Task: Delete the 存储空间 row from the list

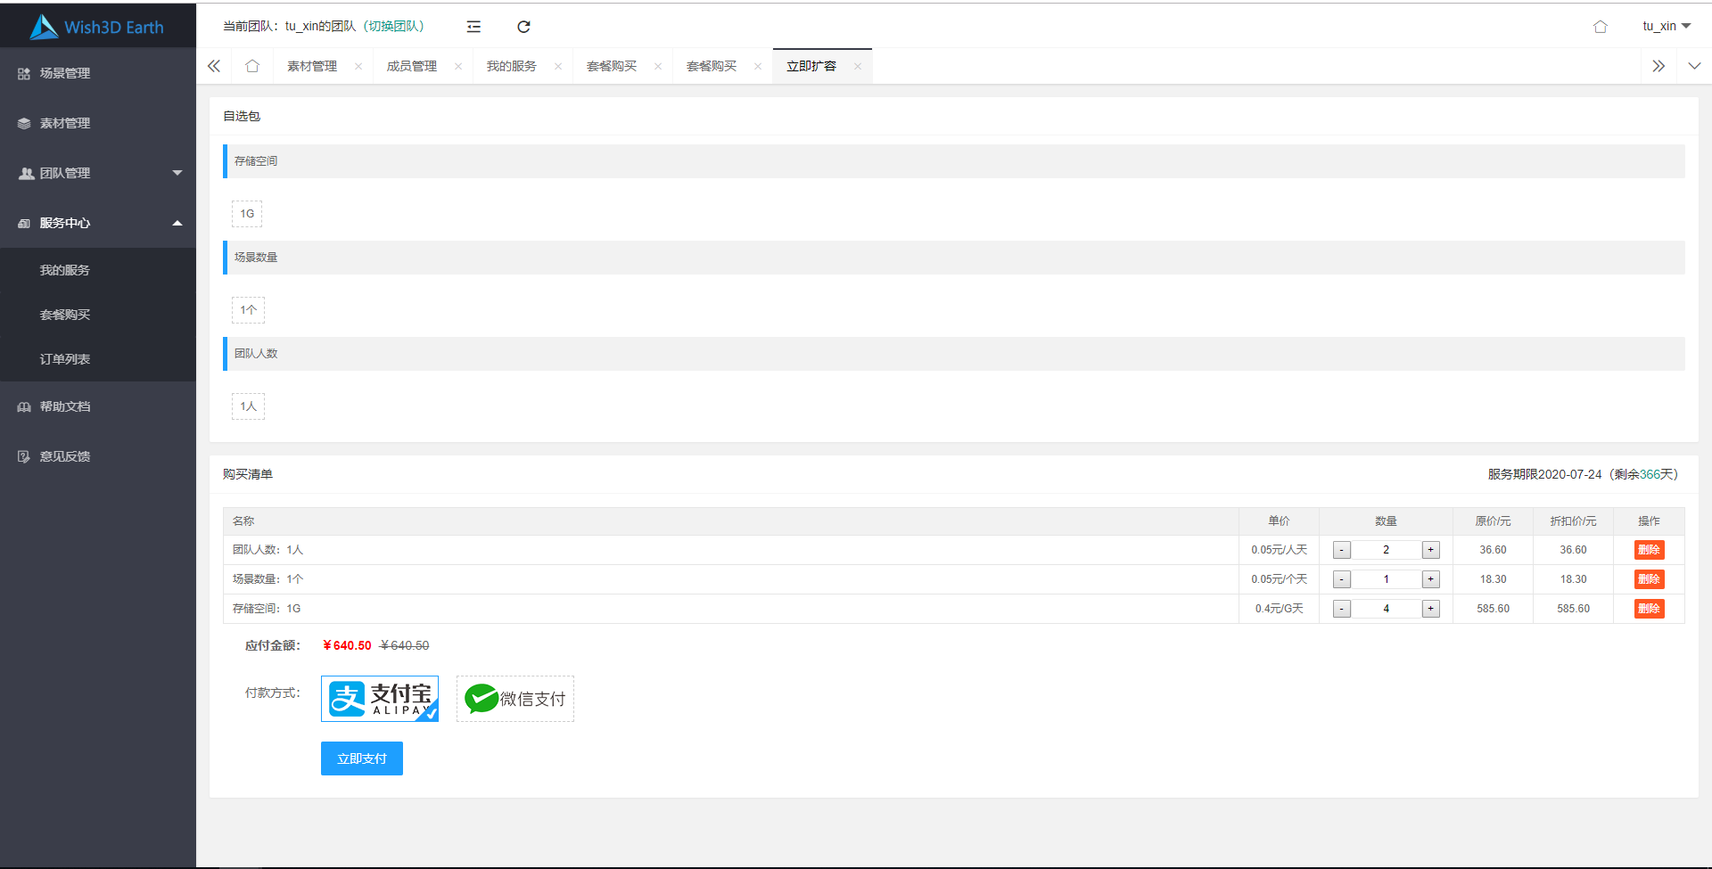Action: [x=1649, y=609]
